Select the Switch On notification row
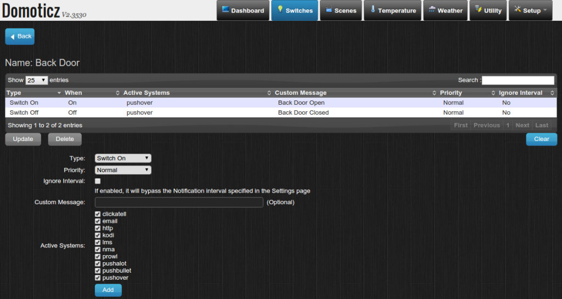The height and width of the screenshot is (299, 562). click(x=281, y=103)
